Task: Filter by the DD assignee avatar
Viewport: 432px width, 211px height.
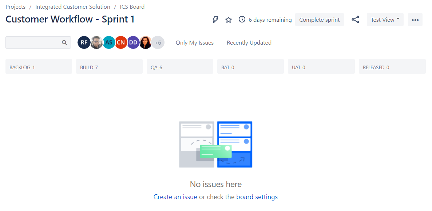Action: (133, 42)
